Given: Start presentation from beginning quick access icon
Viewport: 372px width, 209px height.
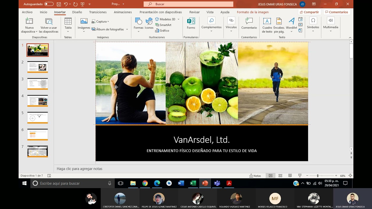Looking at the screenshot, I should 83,4.
